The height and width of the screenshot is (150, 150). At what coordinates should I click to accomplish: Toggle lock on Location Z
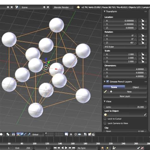[x=143, y=28]
